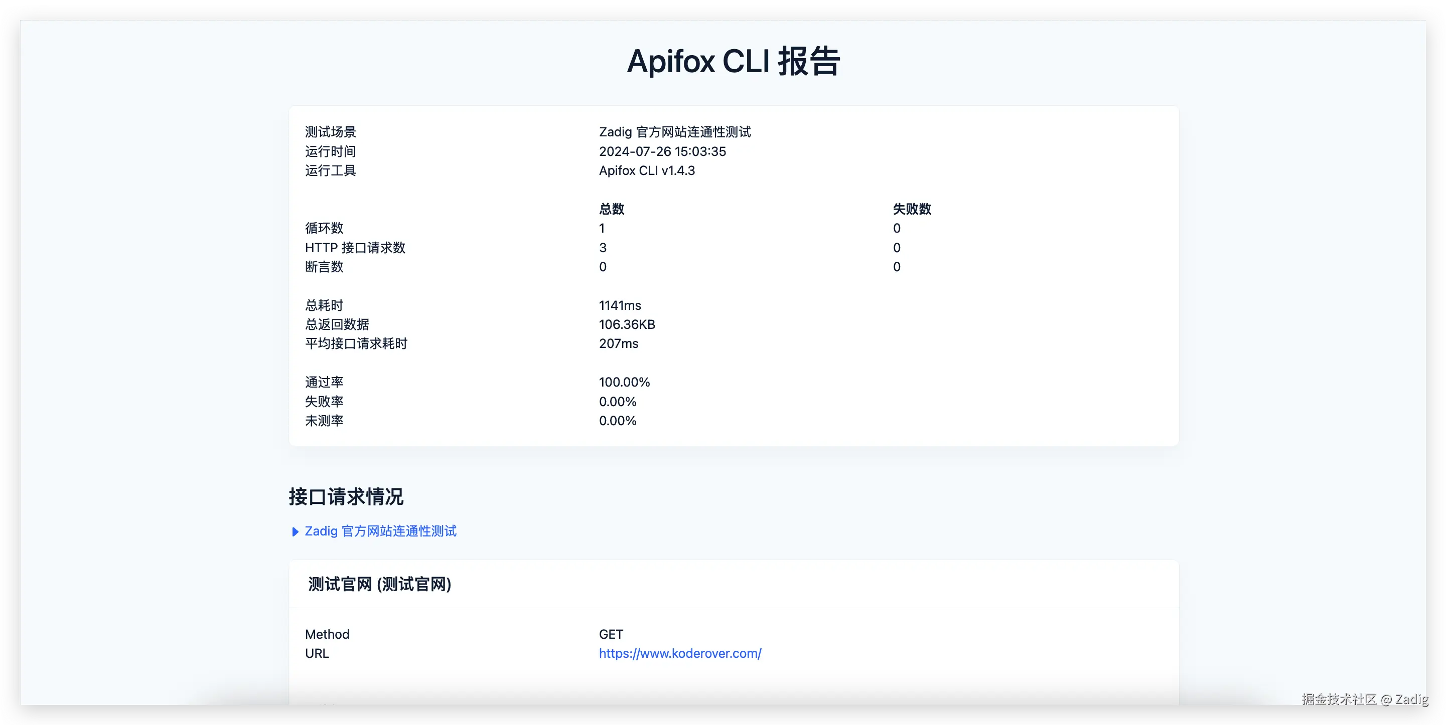Screen dimensions: 1446x725
Task: Click the 接口请求情况 section heading
Action: tap(346, 496)
